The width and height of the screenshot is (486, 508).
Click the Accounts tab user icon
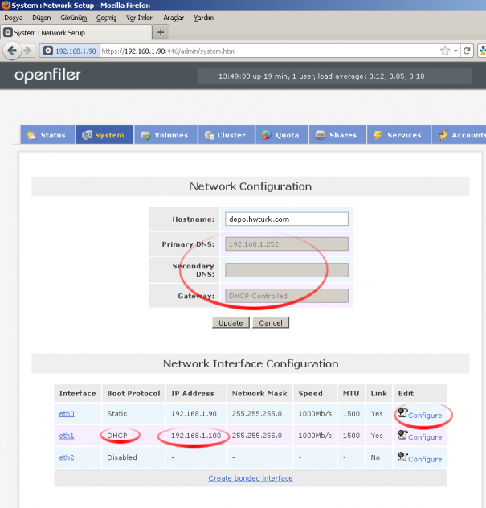pyautogui.click(x=443, y=135)
